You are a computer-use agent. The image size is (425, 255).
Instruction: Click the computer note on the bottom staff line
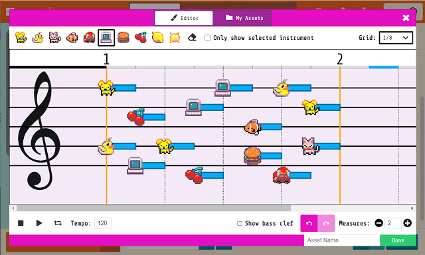tap(135, 165)
